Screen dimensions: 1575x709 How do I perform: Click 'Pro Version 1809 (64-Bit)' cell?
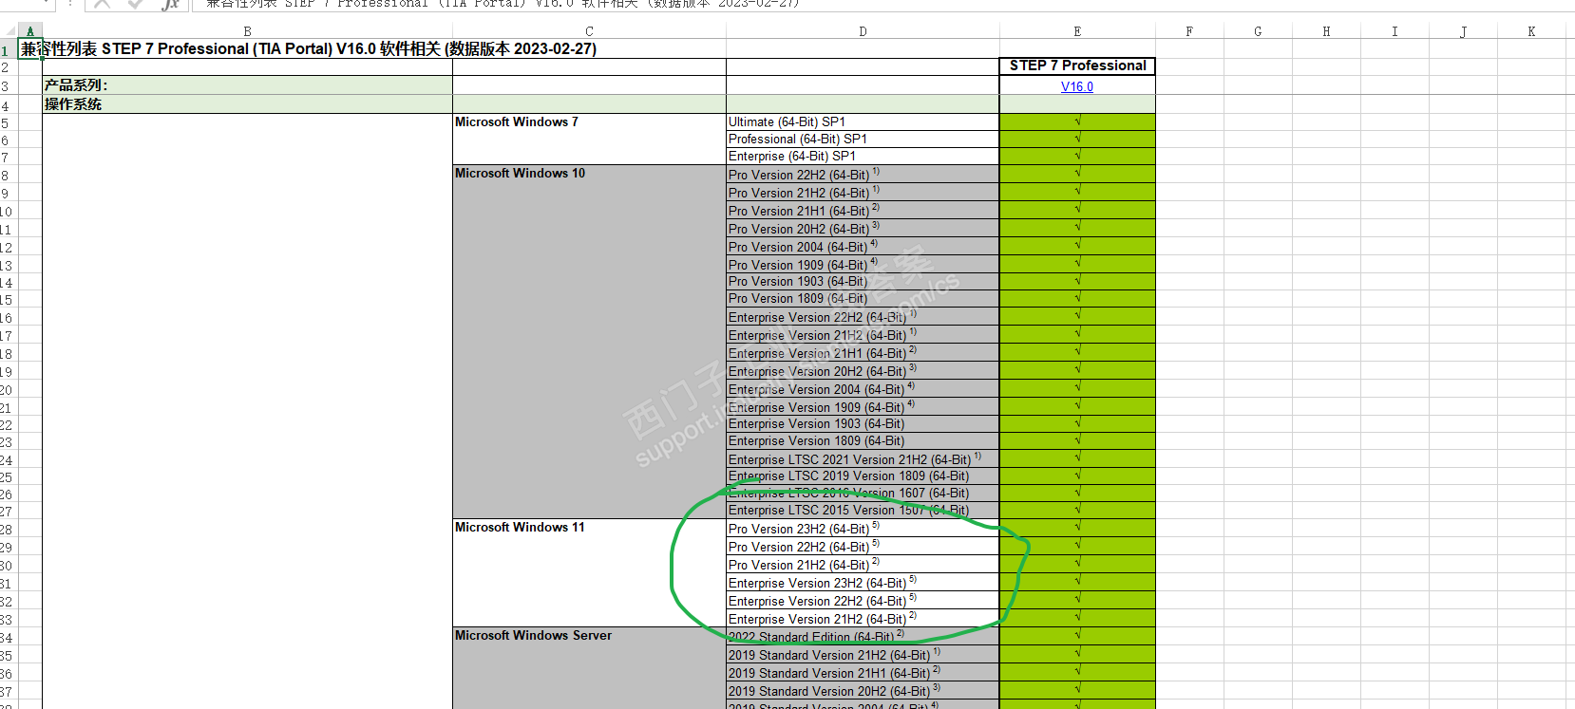[x=863, y=299]
